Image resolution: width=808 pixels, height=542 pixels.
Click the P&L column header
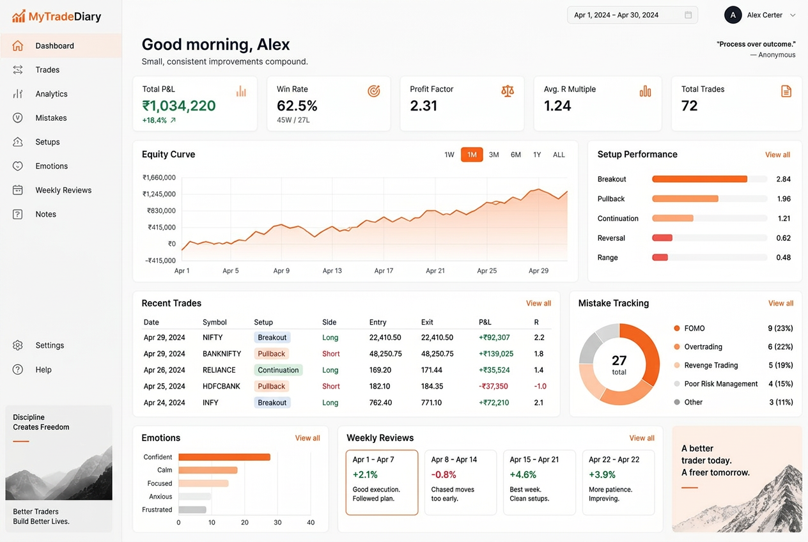coord(485,322)
